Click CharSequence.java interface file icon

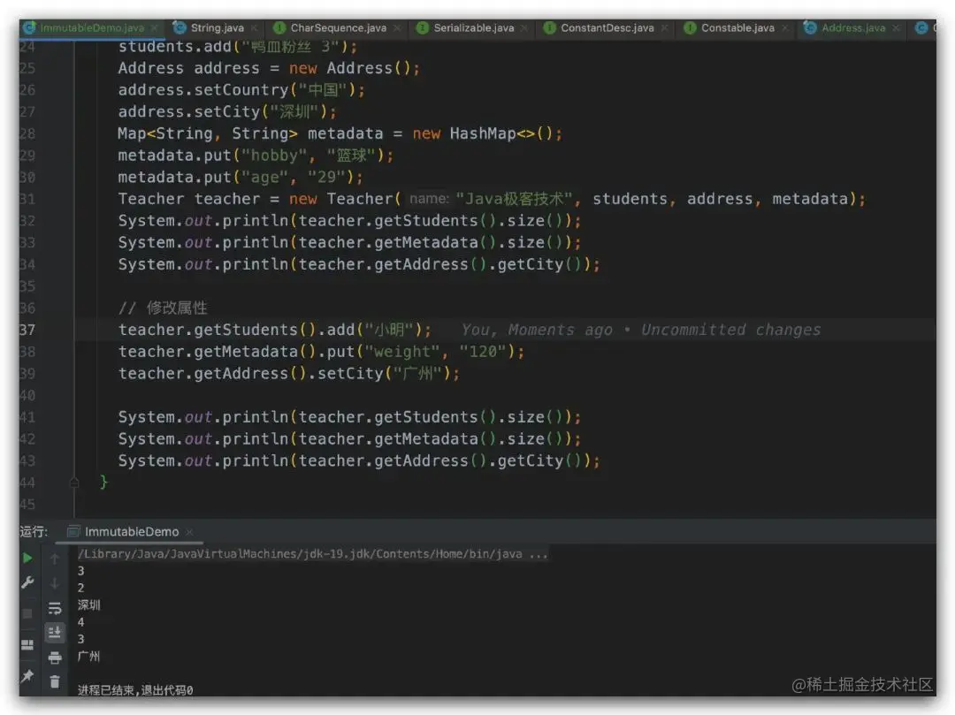click(x=279, y=28)
